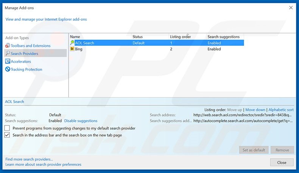The image size is (299, 173).
Task: Click the Toolbars and Extensions gear icon
Action: click(8, 45)
